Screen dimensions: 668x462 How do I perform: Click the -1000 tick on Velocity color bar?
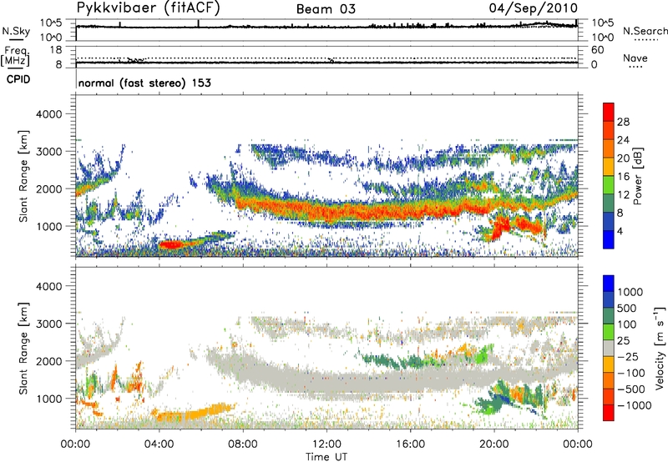click(635, 405)
